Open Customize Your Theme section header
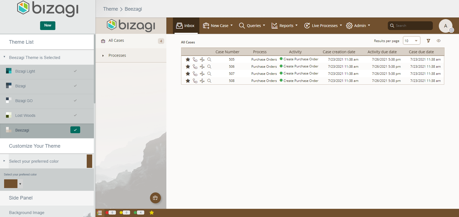Viewport: 459px width, 217px height. [47, 146]
